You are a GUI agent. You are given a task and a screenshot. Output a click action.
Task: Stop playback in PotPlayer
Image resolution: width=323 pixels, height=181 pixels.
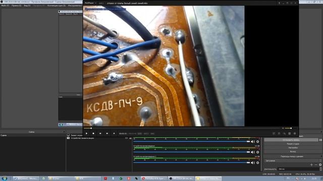[93, 134]
